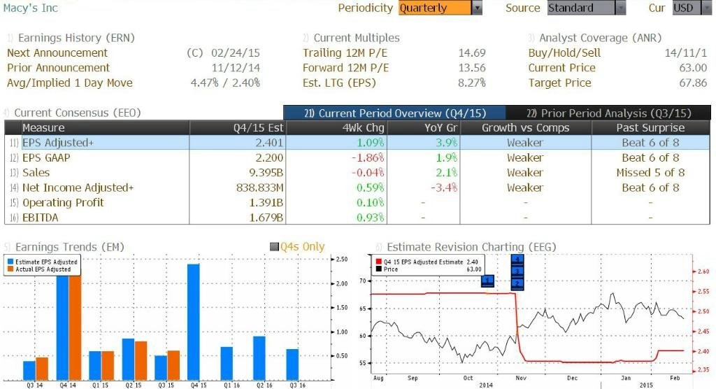
Task: Open Current Consensus (EEO) section
Action: click(x=77, y=113)
